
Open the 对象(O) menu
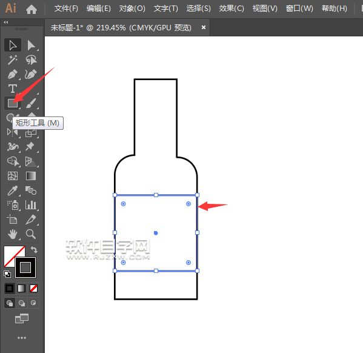132,9
